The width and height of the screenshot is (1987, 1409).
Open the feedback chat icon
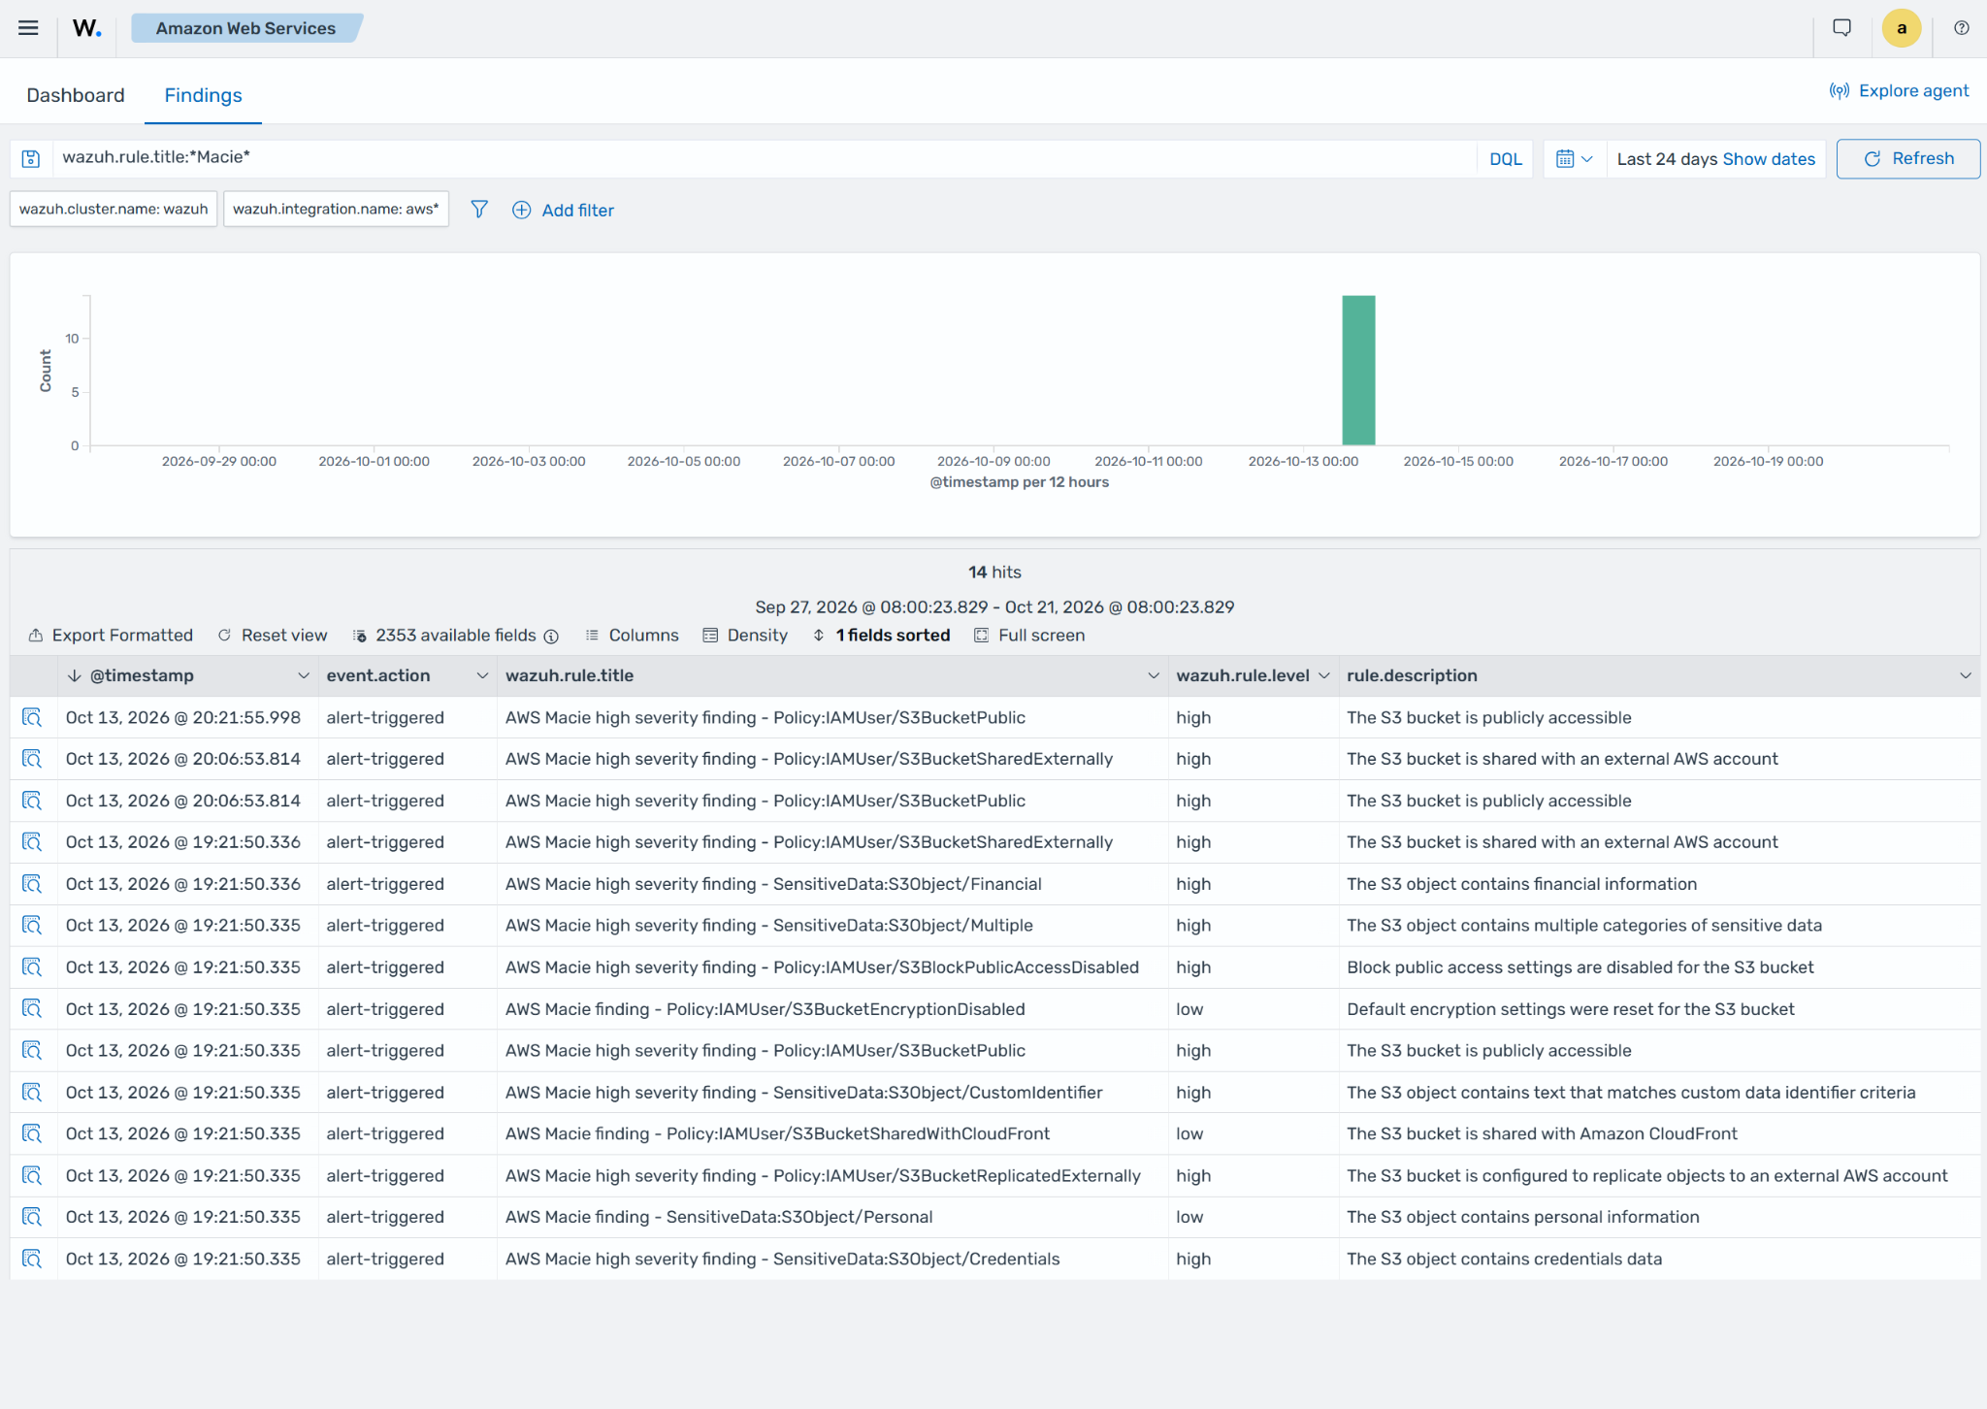1841,28
